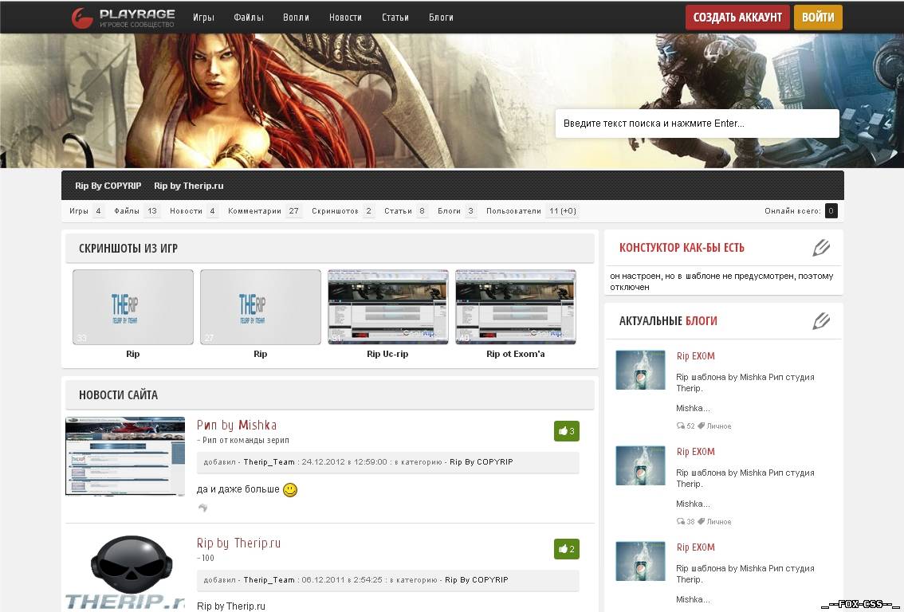
Task: Click the pencil icon beside Актуальные блоги
Action: point(821,321)
